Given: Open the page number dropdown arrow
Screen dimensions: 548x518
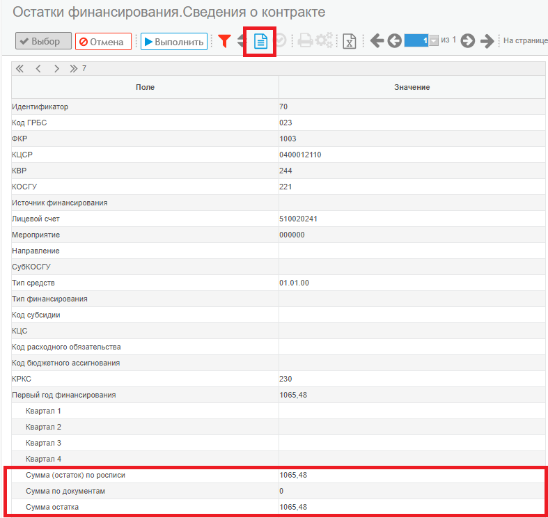Looking at the screenshot, I should pos(433,40).
